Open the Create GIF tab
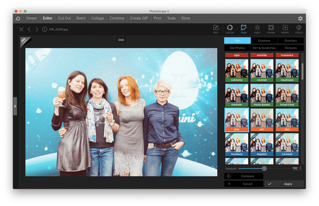319x206 pixels. click(139, 18)
